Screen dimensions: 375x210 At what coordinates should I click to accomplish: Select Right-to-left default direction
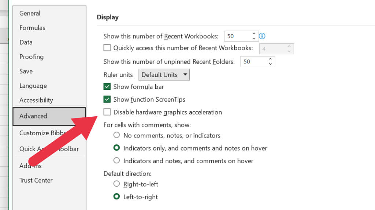(x=117, y=184)
